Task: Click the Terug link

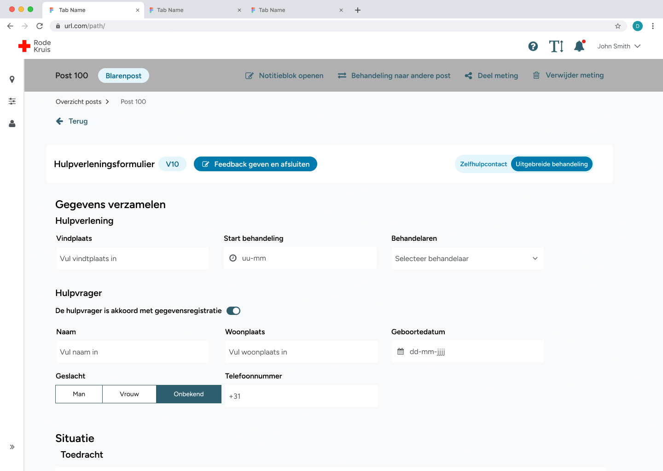Action: [78, 121]
